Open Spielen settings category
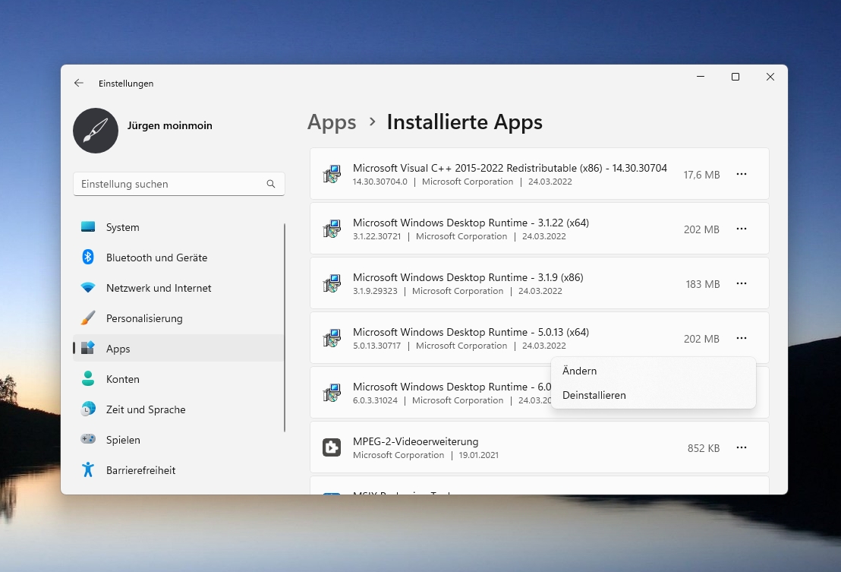The width and height of the screenshot is (841, 572). (178, 440)
